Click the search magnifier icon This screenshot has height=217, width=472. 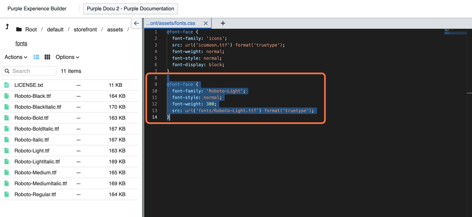pyautogui.click(x=7, y=71)
